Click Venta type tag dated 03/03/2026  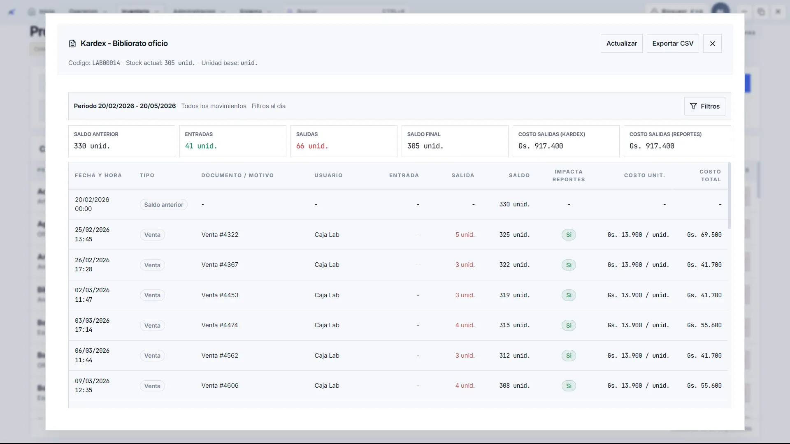pos(152,326)
